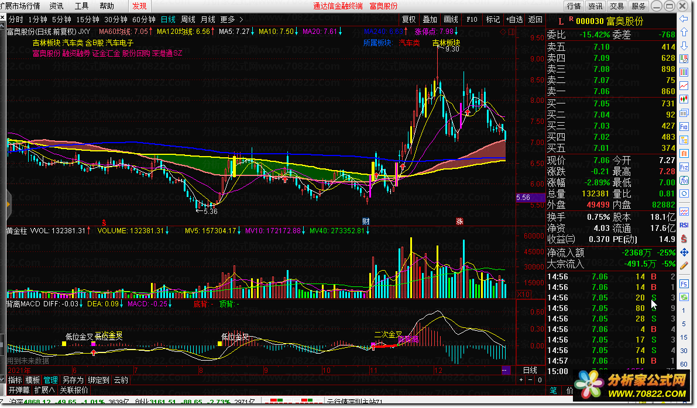Click the 另存为 bottom tab
This screenshot has width=697, height=408.
tap(73, 380)
